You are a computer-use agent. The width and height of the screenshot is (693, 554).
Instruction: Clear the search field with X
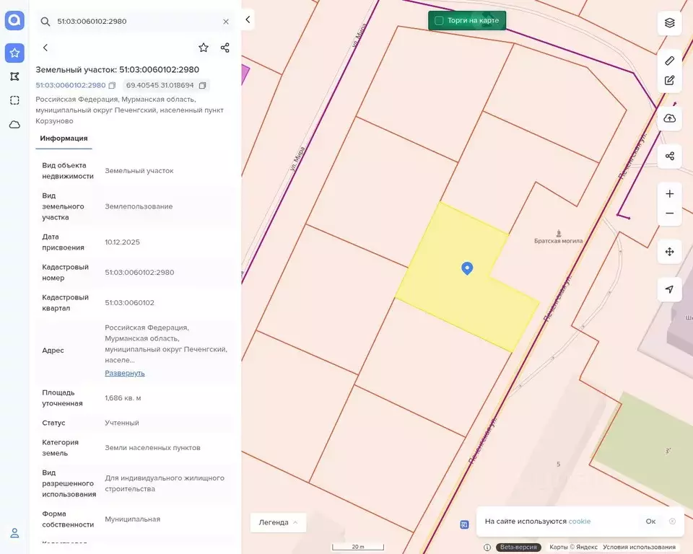[226, 22]
